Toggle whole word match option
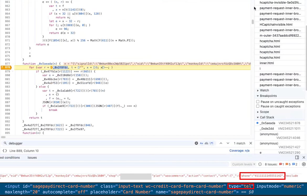 click(206, 143)
